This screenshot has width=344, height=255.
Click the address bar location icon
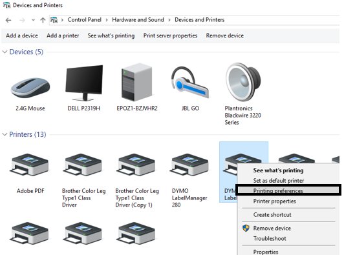pos(54,20)
